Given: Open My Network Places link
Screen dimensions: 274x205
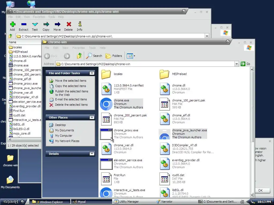Looking at the screenshot, I should [67, 141].
